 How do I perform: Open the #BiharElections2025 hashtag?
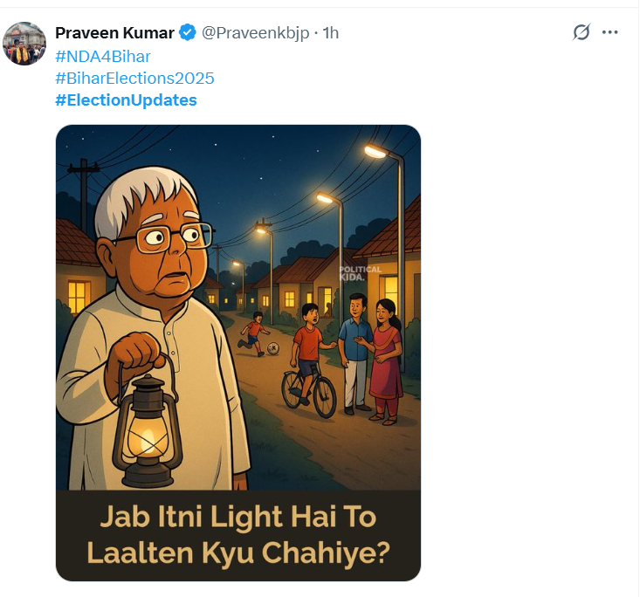(134, 79)
